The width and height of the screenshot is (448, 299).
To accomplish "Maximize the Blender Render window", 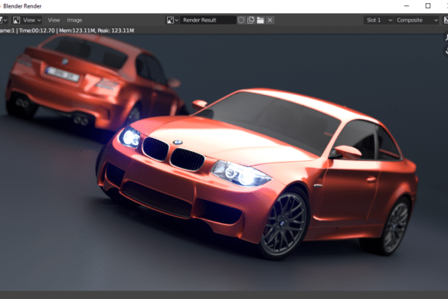I will click(x=428, y=6).
